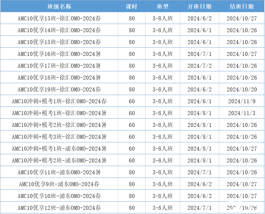
Task: Click start date 2024/7/1 of 优享12班-浦东
Action: click(x=199, y=208)
